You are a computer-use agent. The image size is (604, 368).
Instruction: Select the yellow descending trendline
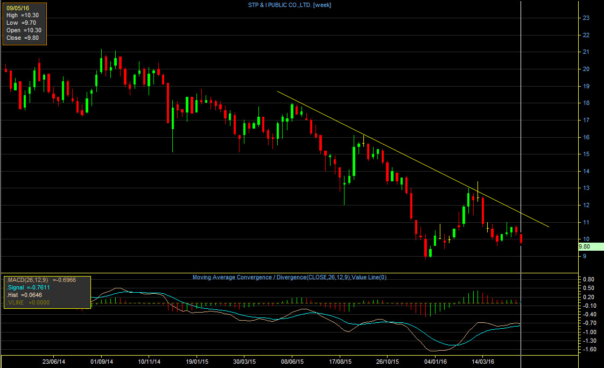413,159
